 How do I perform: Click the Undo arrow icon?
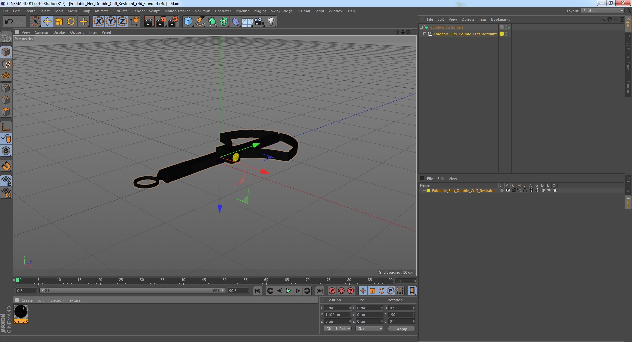click(9, 22)
